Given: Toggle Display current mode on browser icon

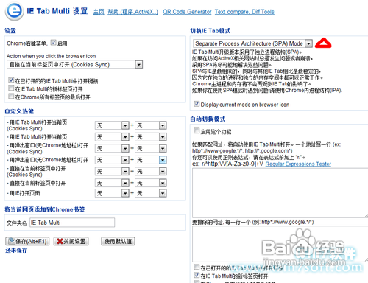Looking at the screenshot, I should click(197, 104).
